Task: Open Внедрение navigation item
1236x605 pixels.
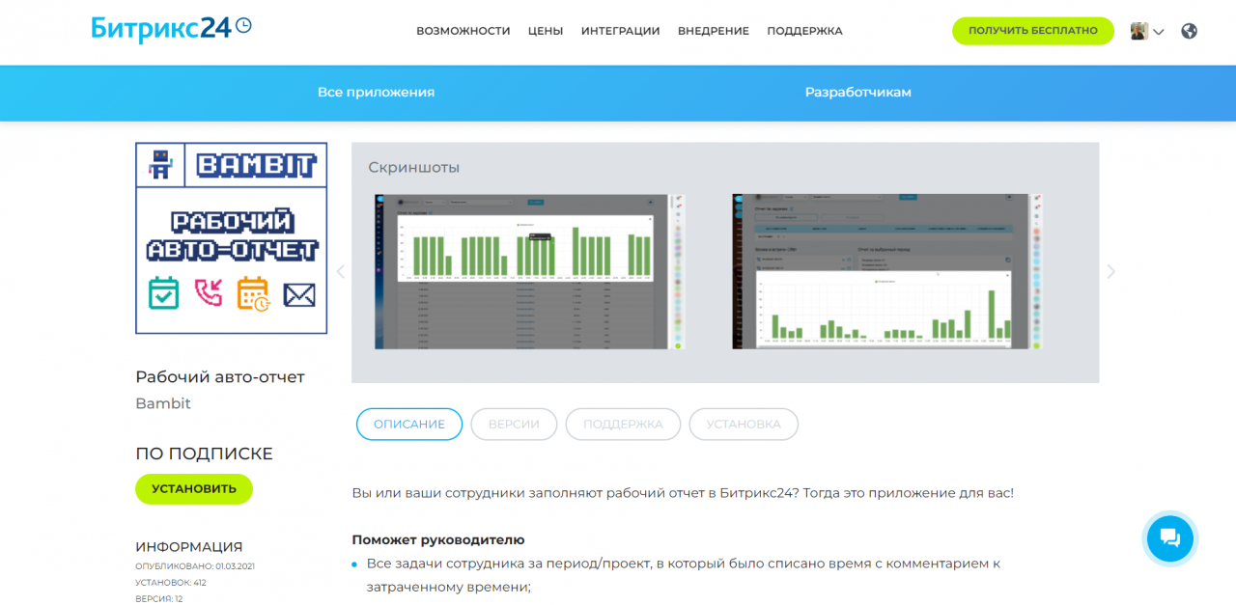Action: 713,31
